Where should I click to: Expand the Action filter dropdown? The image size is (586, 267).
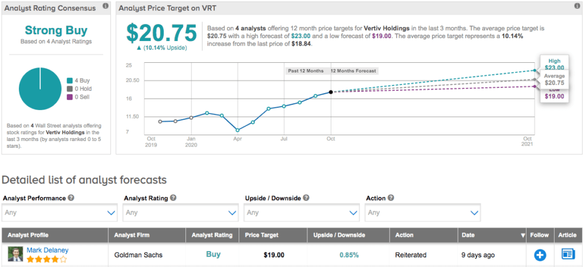[422, 213]
